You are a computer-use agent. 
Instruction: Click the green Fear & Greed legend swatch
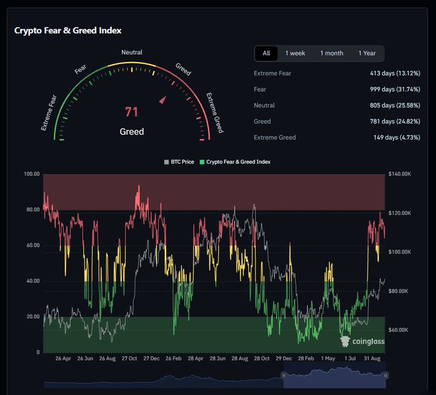click(202, 162)
